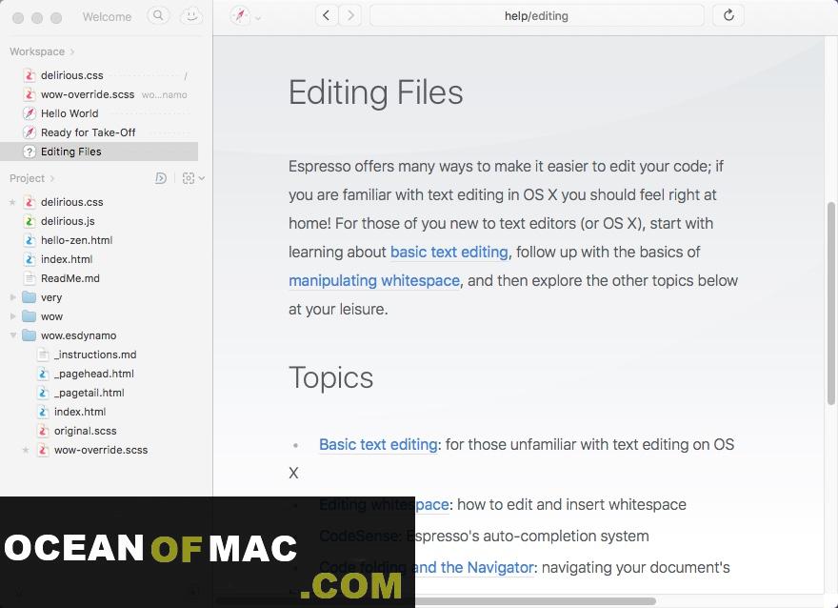Reload the help page
Image resolution: width=838 pixels, height=608 pixels.
728,15
